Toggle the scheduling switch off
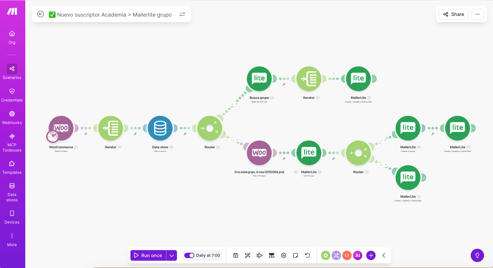 pyautogui.click(x=189, y=255)
